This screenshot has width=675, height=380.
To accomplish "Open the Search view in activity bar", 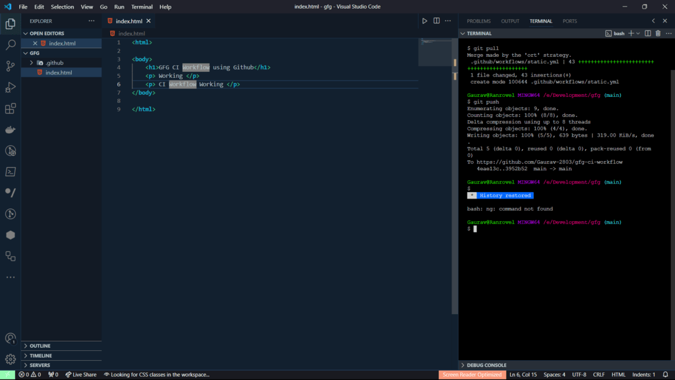I will coord(11,45).
